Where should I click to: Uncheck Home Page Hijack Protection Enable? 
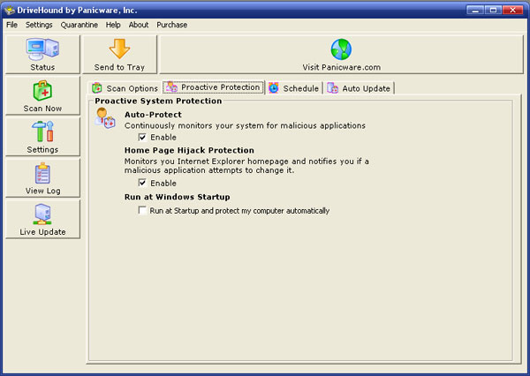tap(142, 183)
